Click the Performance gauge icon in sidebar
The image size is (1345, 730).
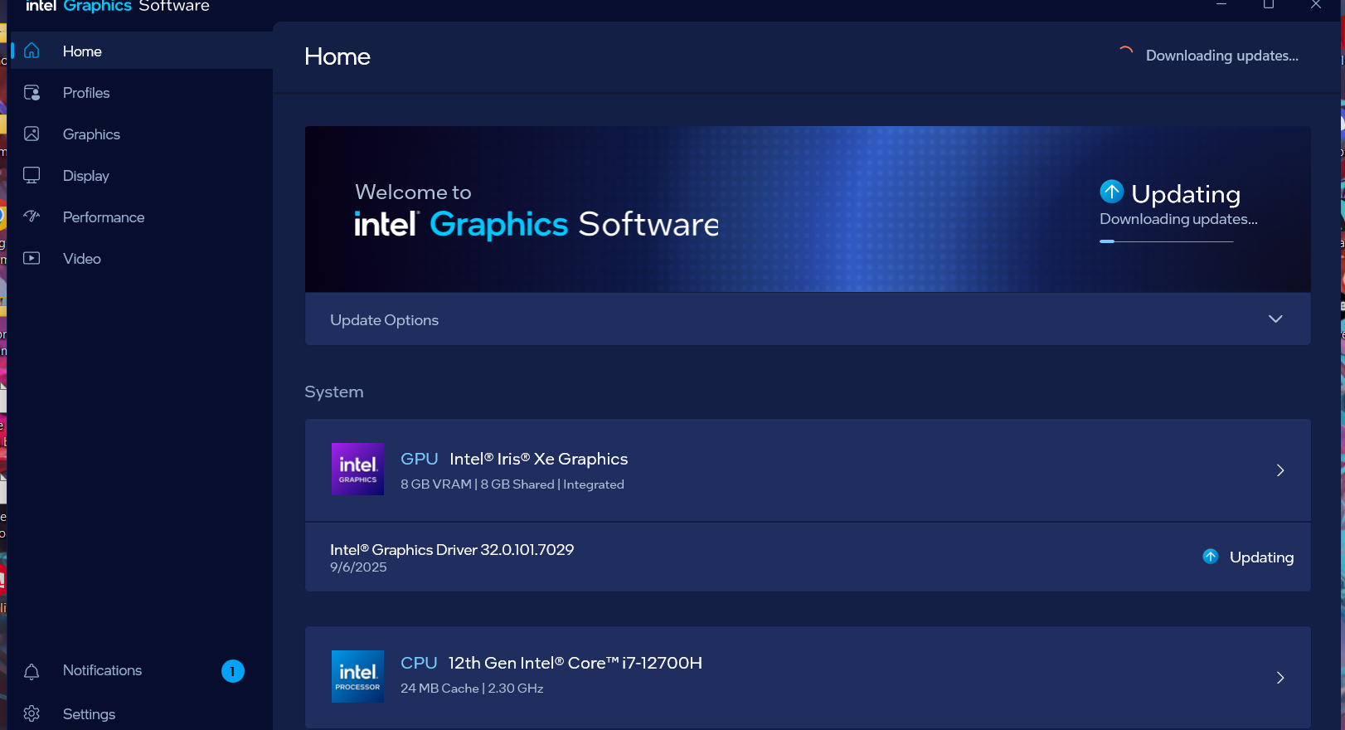coord(32,217)
